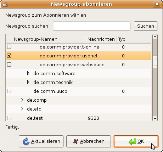This screenshot has height=152, width=163.
Task: Close the Newsgroup abonnieren dialog
Action: coord(157,4)
